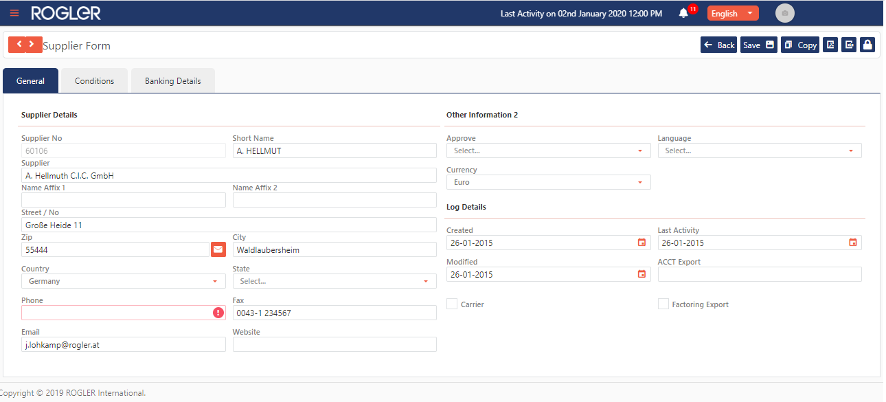The height and width of the screenshot is (402, 886).
Task: Click into the Website input field
Action: coord(334,344)
